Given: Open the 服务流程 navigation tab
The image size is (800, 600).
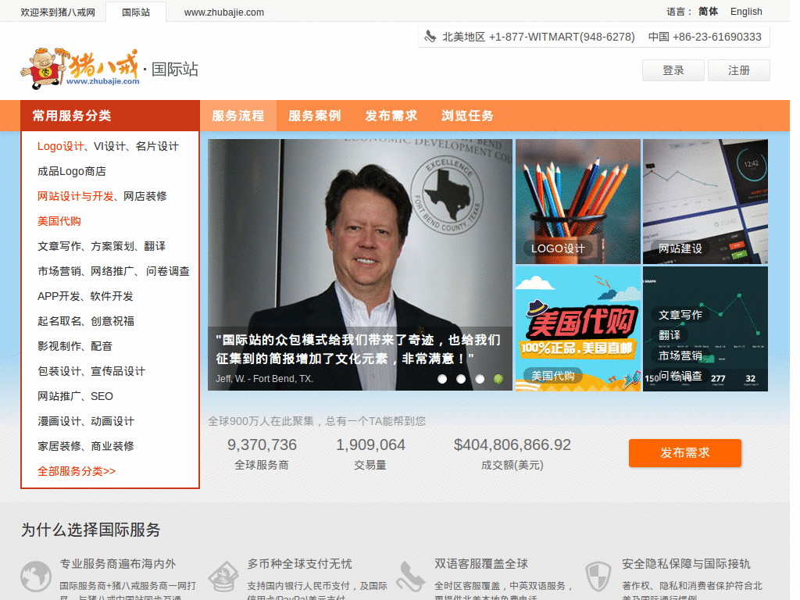Looking at the screenshot, I should point(237,116).
